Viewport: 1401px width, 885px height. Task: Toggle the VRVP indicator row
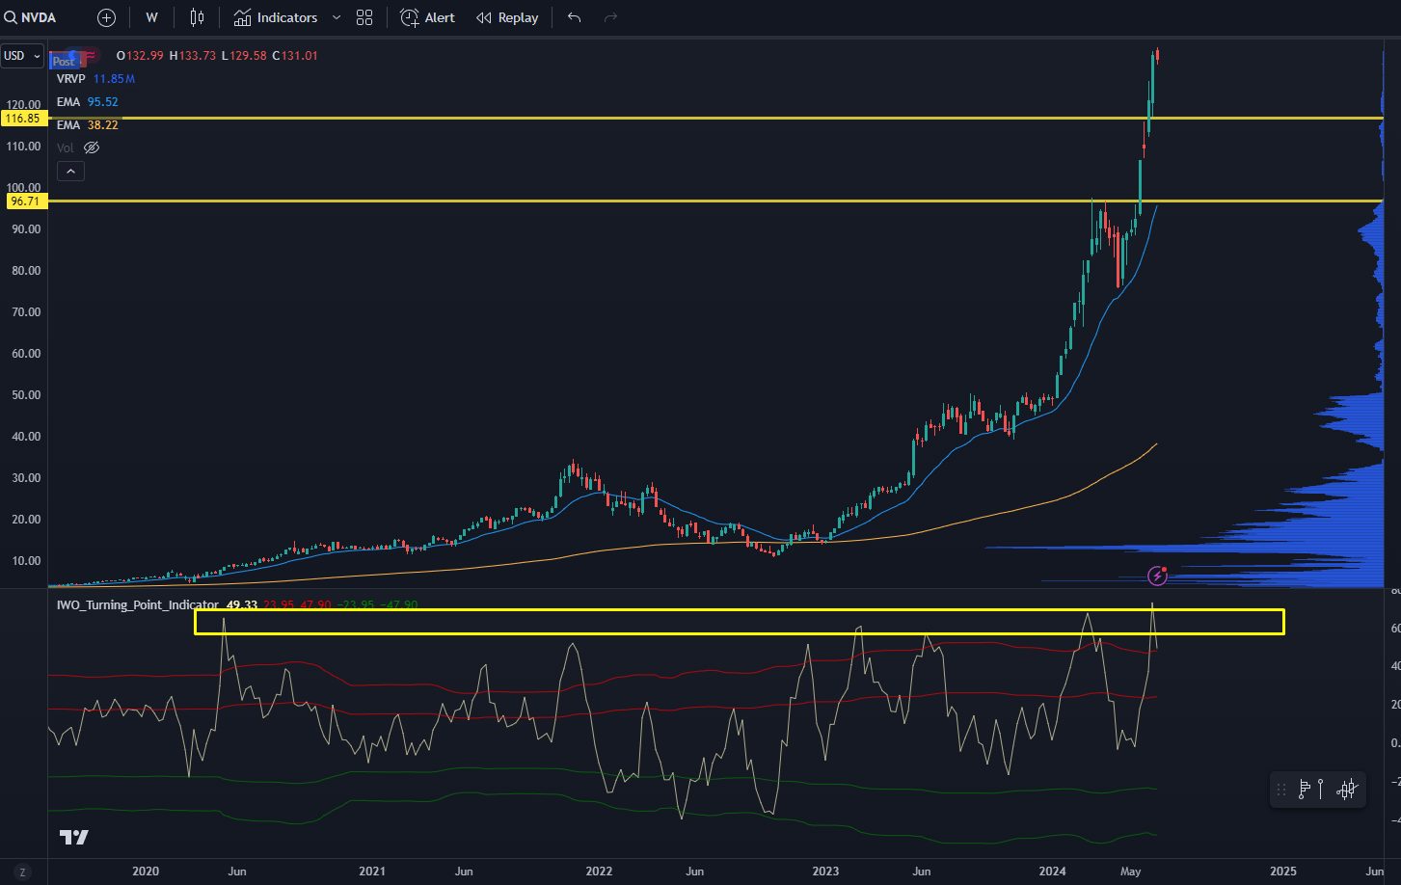pos(69,78)
